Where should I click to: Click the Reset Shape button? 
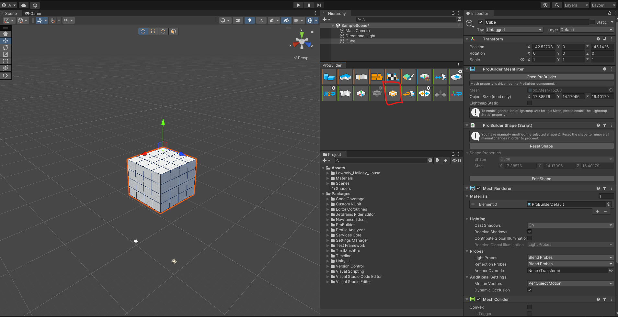[541, 146]
